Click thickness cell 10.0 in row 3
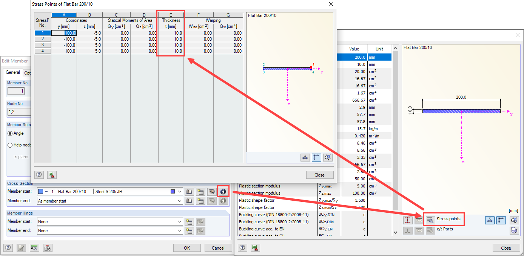This screenshot has height=256, width=524. (x=171, y=45)
